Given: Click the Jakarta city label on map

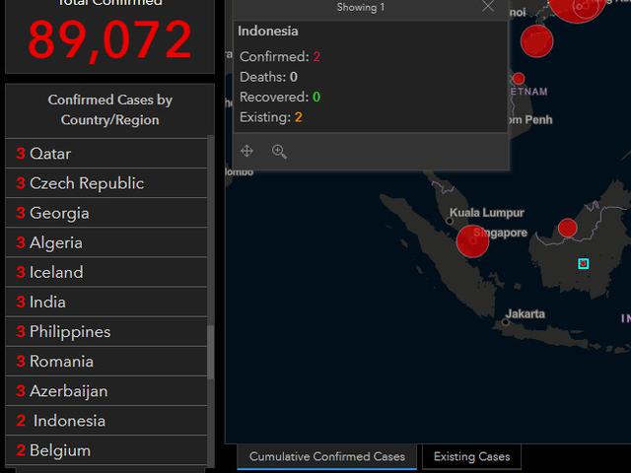Looking at the screenshot, I should 526,313.
